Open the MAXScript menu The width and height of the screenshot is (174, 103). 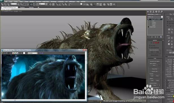click(x=72, y=2)
